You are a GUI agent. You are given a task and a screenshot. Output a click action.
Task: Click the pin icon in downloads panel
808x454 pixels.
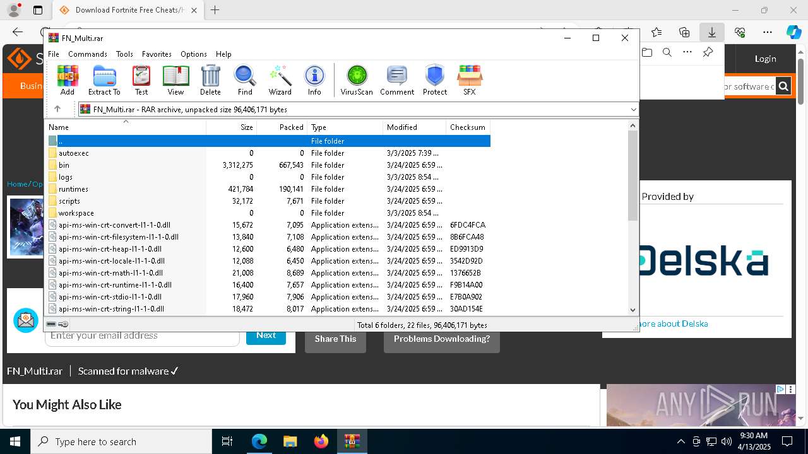click(708, 52)
